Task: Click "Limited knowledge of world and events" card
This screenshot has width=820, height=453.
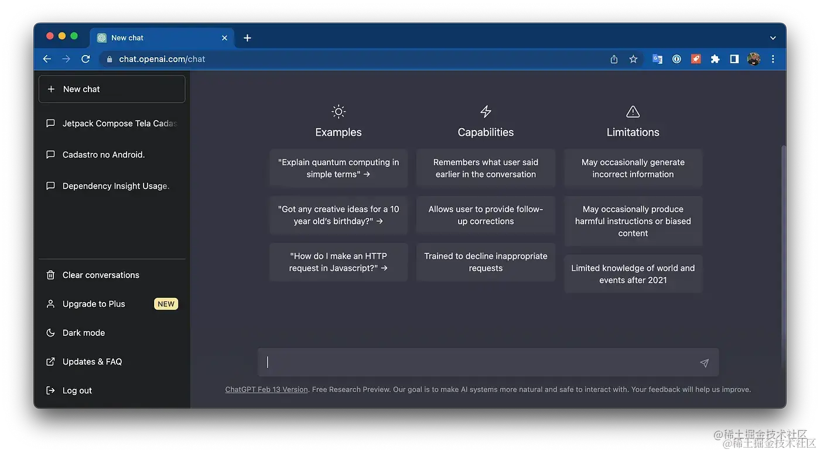Action: click(x=633, y=274)
